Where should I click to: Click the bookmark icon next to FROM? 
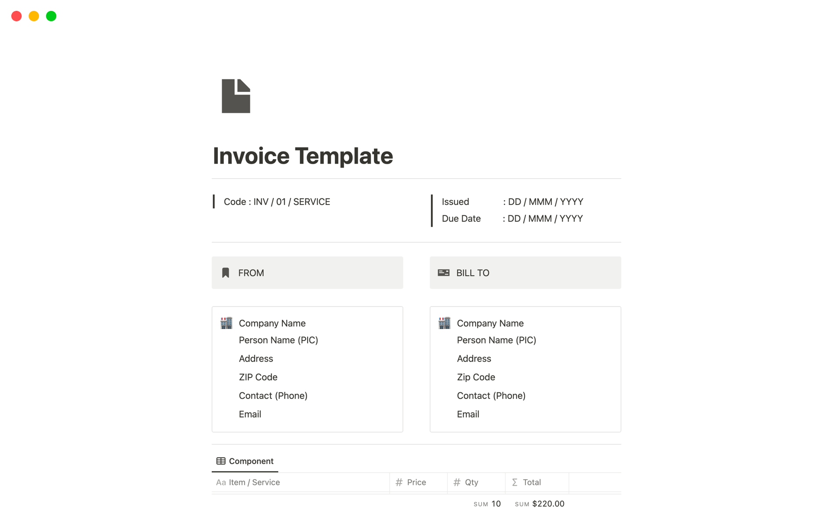[226, 272]
